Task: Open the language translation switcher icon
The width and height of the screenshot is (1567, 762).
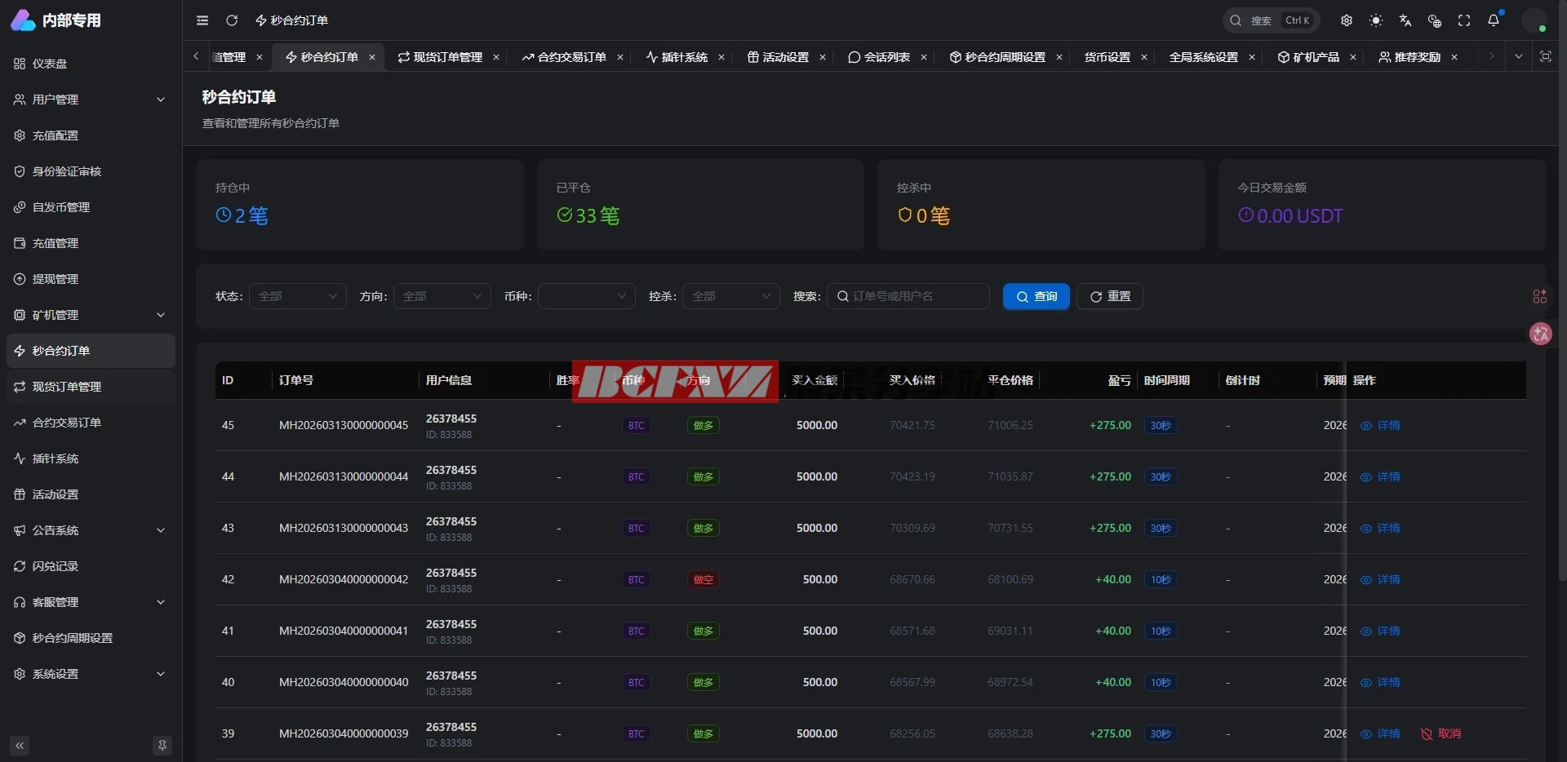Action: [x=1405, y=20]
